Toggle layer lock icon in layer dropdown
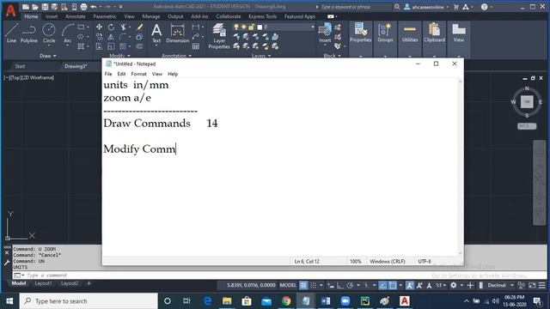This screenshot has height=309, width=550. coord(251,27)
